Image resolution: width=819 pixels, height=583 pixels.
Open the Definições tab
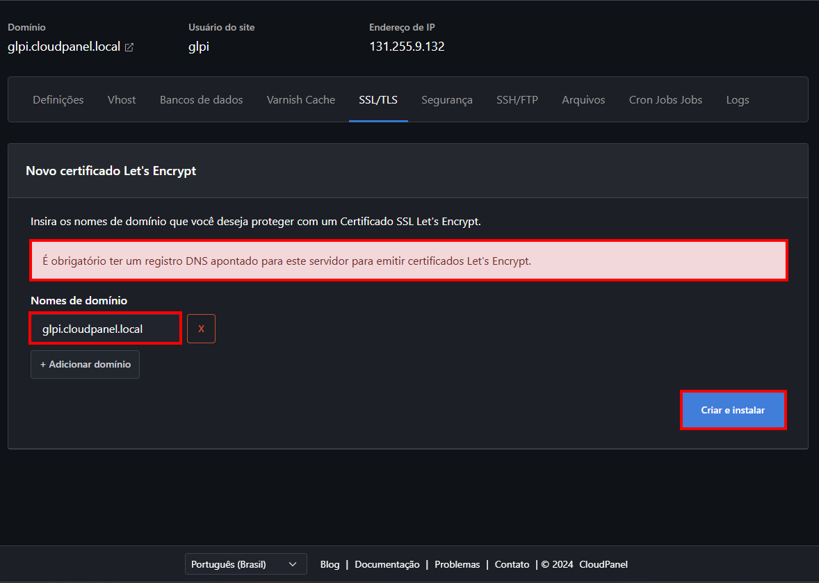pyautogui.click(x=58, y=100)
